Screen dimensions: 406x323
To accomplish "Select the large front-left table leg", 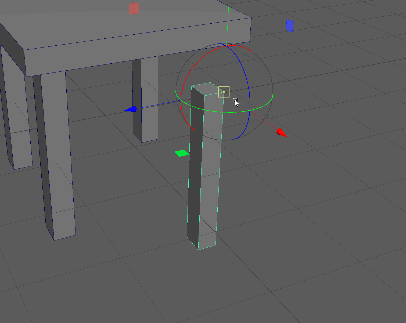I will (x=58, y=161).
